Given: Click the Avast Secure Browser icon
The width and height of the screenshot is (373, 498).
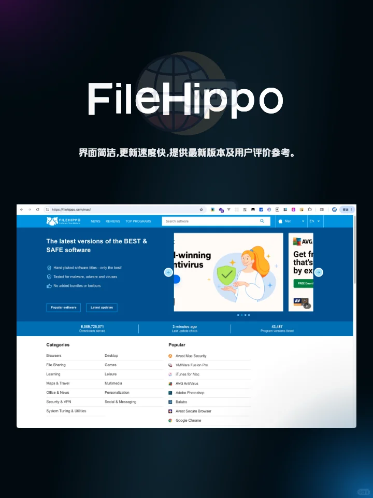Looking at the screenshot, I should click(170, 411).
